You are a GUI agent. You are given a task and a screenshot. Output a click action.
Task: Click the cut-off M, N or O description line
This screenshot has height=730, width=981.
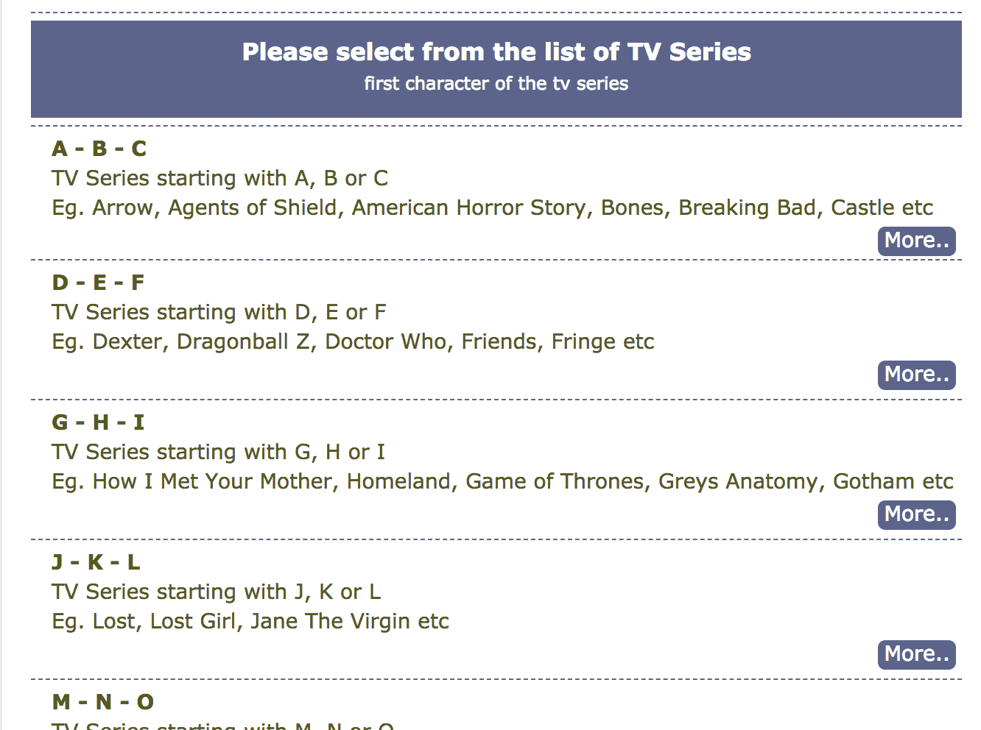pos(222,725)
